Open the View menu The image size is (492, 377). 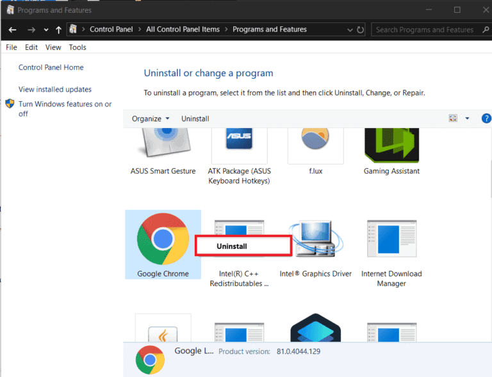tap(53, 47)
